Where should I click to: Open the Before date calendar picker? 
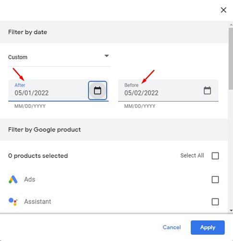(x=207, y=91)
